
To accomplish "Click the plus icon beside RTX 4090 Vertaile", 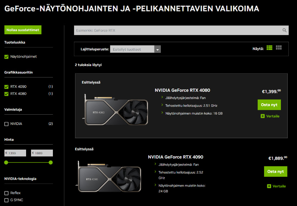I will point(269,186).
